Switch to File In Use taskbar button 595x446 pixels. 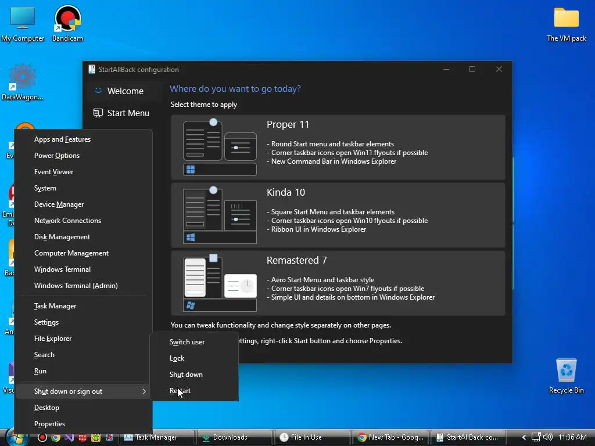312,438
